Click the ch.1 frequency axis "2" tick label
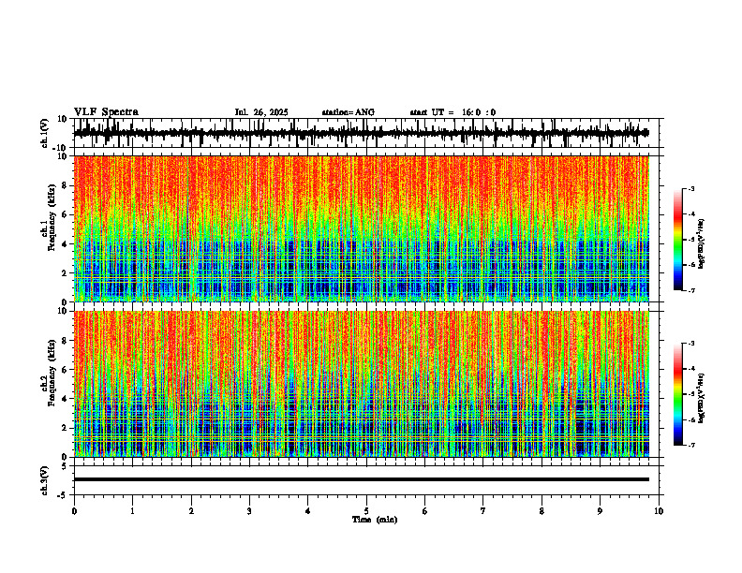The width and height of the screenshot is (742, 573). pyautogui.click(x=66, y=273)
